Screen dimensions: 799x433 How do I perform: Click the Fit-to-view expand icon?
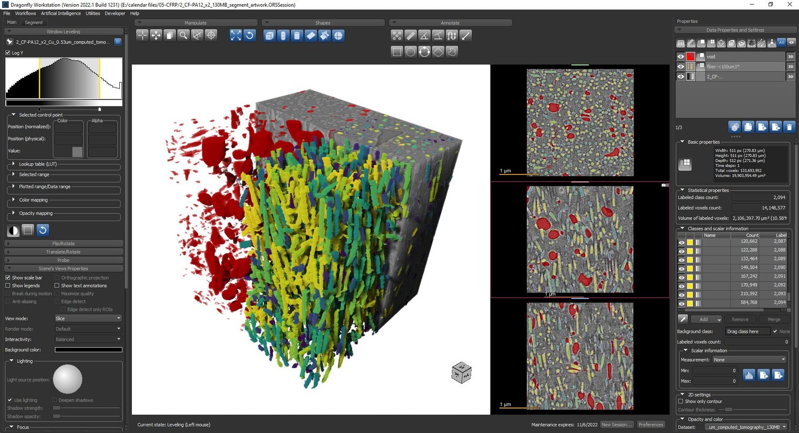tap(235, 35)
